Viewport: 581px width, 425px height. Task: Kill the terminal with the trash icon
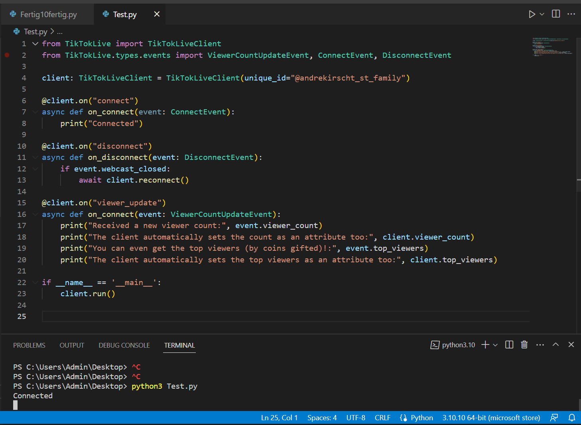tap(524, 344)
